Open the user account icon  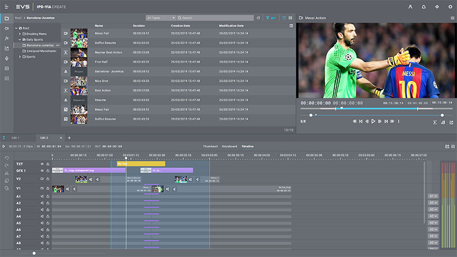[x=410, y=6]
